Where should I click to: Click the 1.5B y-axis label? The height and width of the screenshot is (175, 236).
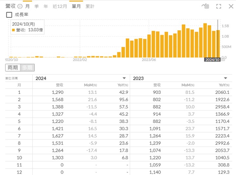click(225, 26)
